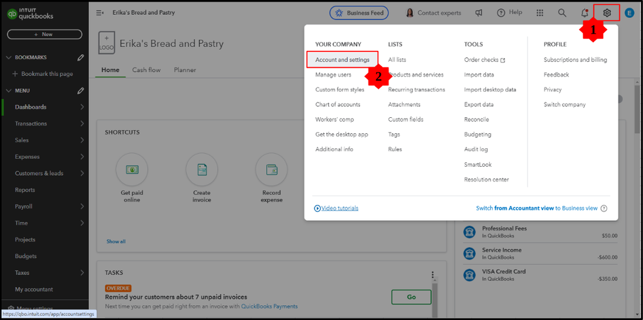Open Budgets in sidebar
This screenshot has height=320, width=643.
(26, 256)
